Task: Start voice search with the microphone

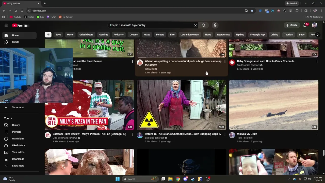Action: (215, 25)
